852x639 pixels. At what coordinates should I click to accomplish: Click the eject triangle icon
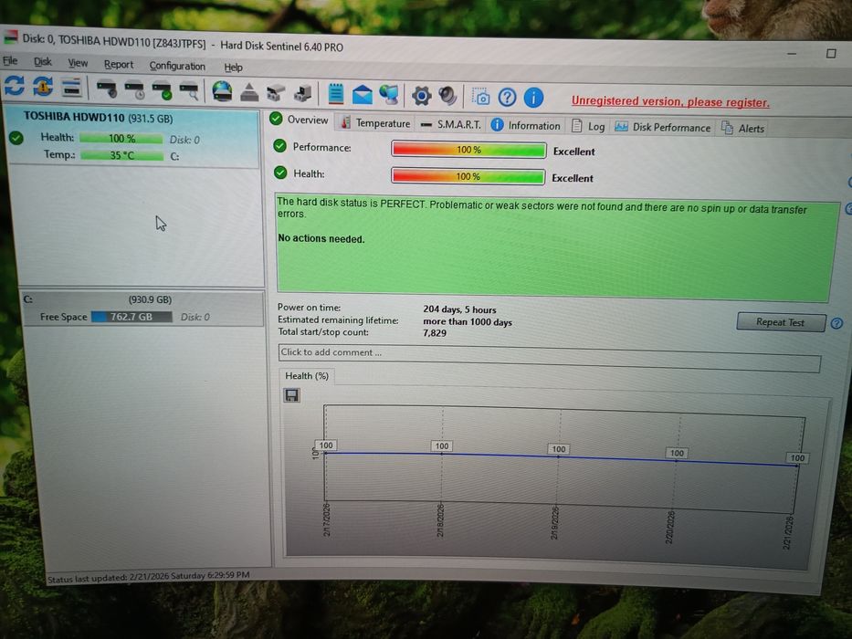point(249,92)
